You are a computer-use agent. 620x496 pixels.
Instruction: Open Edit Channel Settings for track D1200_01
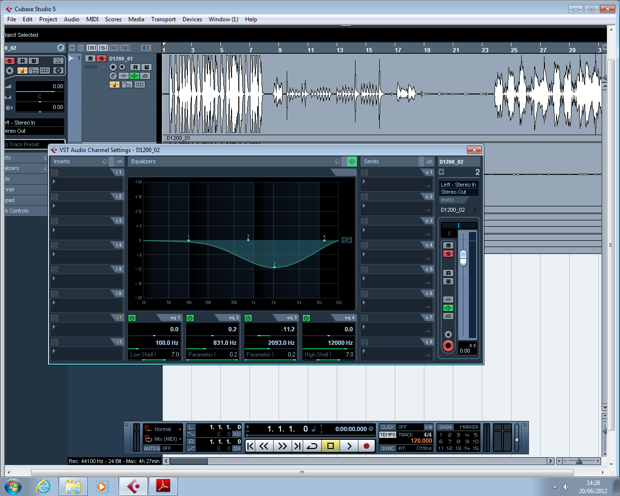pyautogui.click(x=113, y=76)
